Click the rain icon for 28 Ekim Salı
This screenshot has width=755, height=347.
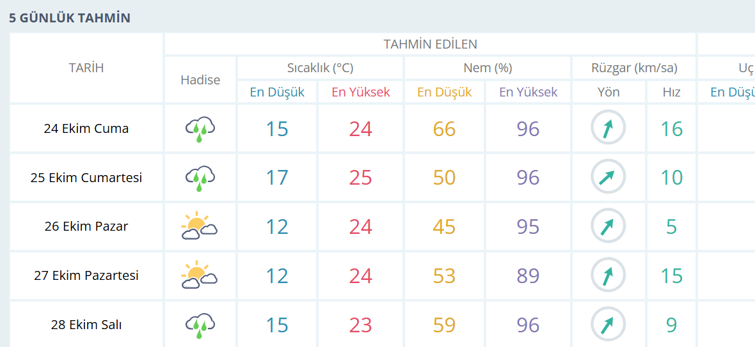tap(200, 325)
